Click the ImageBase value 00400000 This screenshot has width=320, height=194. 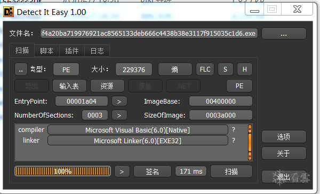click(x=221, y=102)
